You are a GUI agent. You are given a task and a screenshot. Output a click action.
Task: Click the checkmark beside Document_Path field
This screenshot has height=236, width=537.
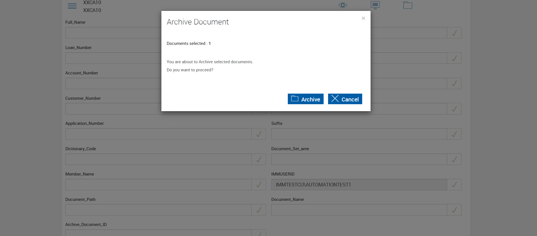(x=259, y=210)
